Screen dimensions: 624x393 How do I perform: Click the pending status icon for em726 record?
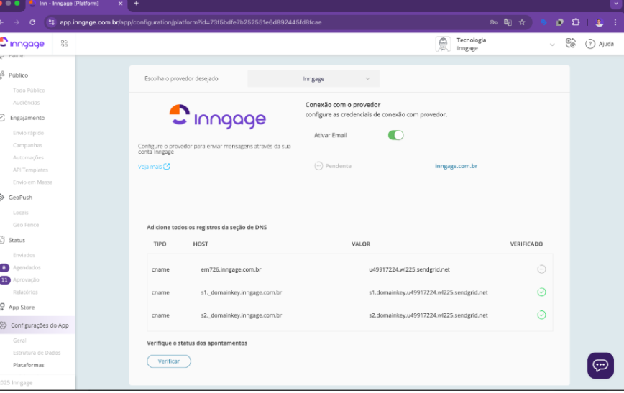click(541, 269)
